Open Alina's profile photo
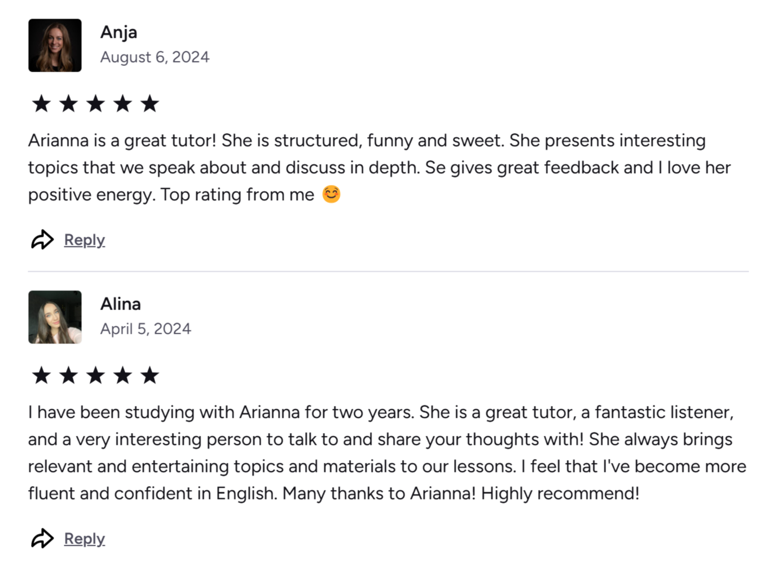This screenshot has width=761, height=561. pyautogui.click(x=55, y=317)
